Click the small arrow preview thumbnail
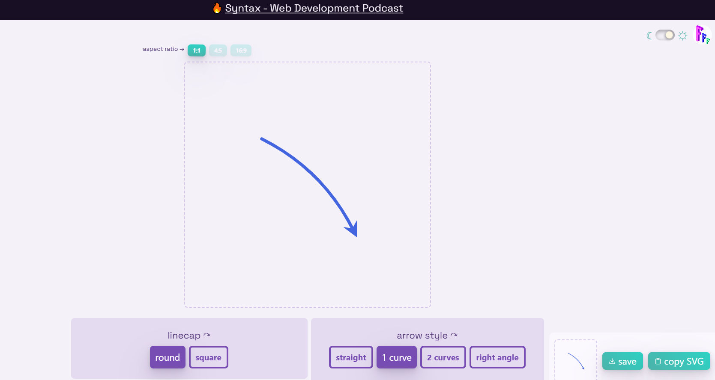This screenshot has width=715, height=380. pyautogui.click(x=576, y=360)
